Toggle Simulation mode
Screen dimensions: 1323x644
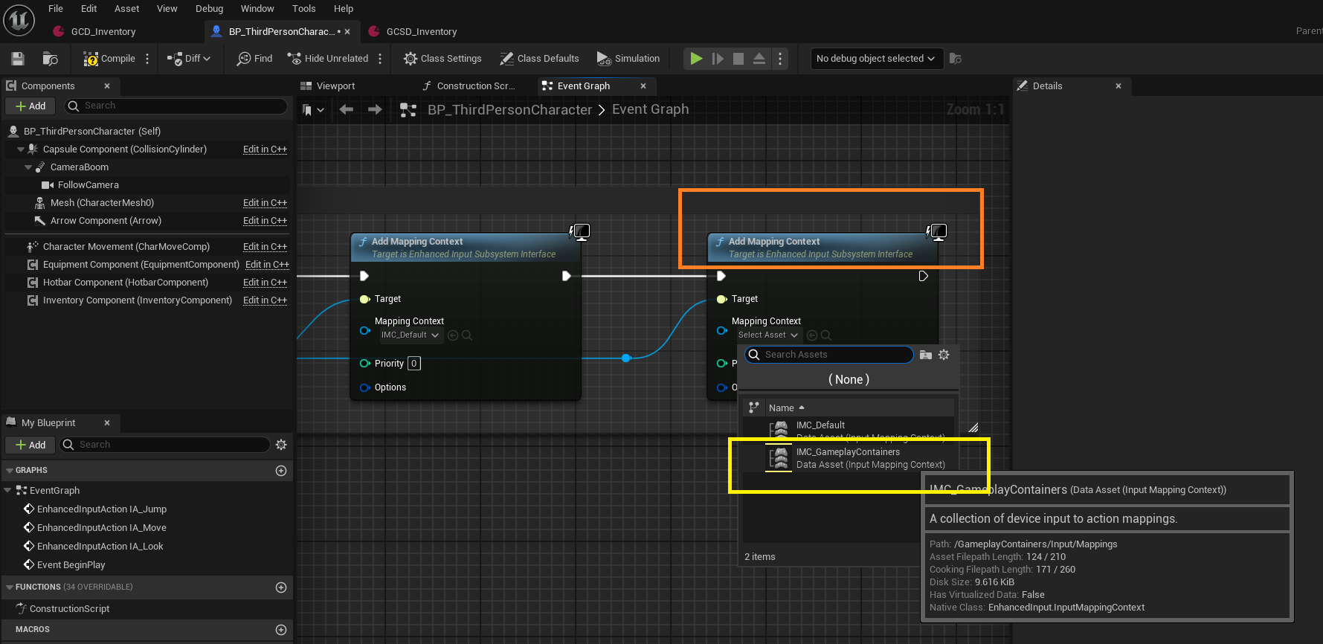click(x=628, y=59)
